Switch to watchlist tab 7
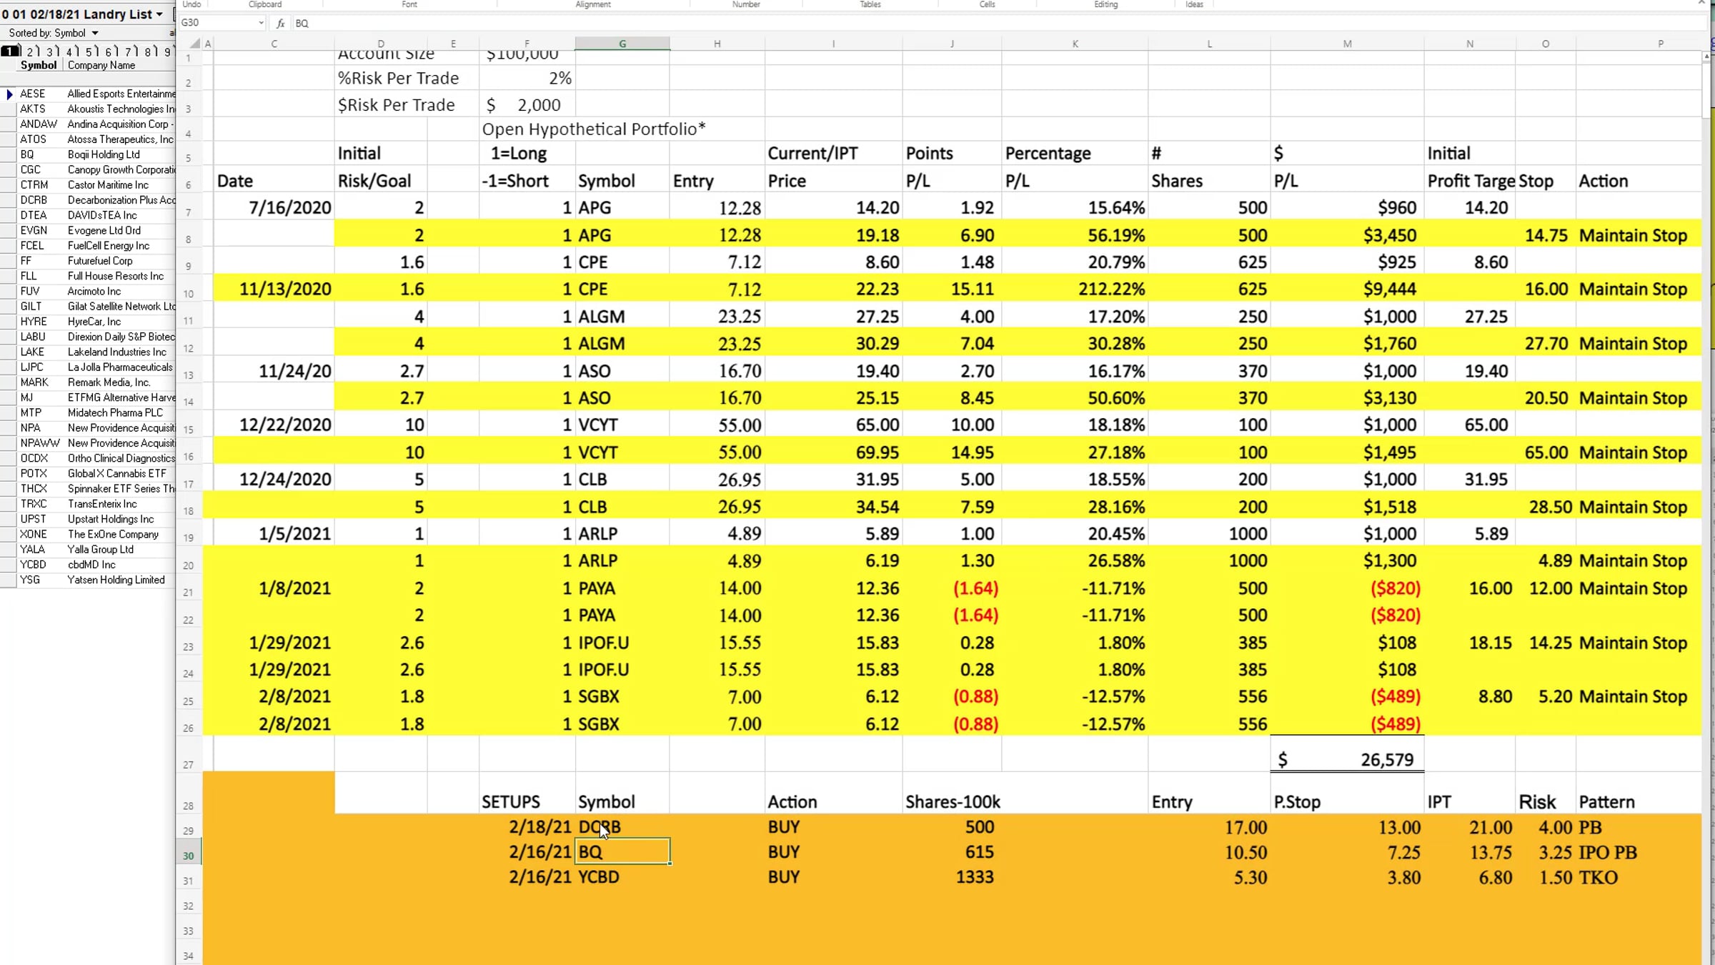The image size is (1715, 965). (x=130, y=51)
